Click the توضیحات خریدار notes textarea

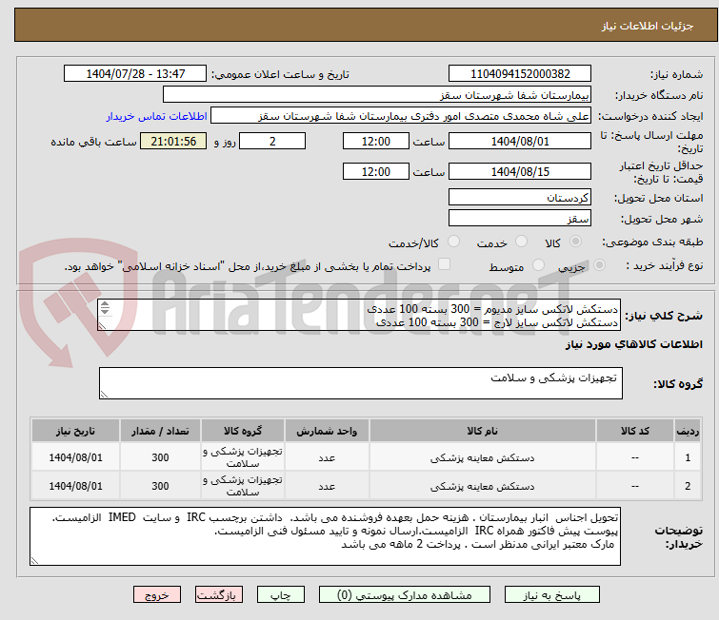tap(325, 536)
